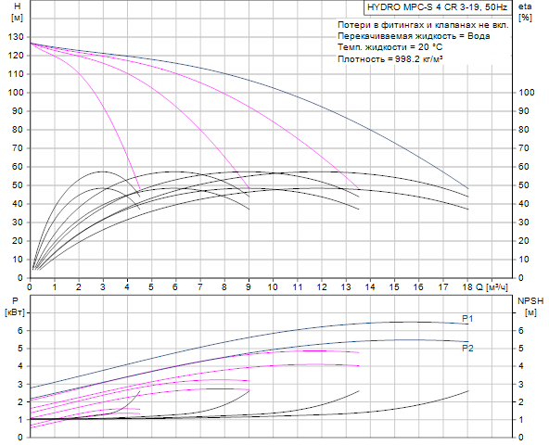Click the 18 mark on the flow axis

point(467,287)
